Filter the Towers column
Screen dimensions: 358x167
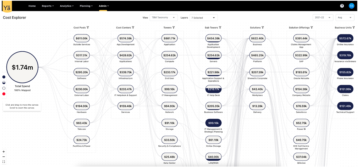click(174, 27)
